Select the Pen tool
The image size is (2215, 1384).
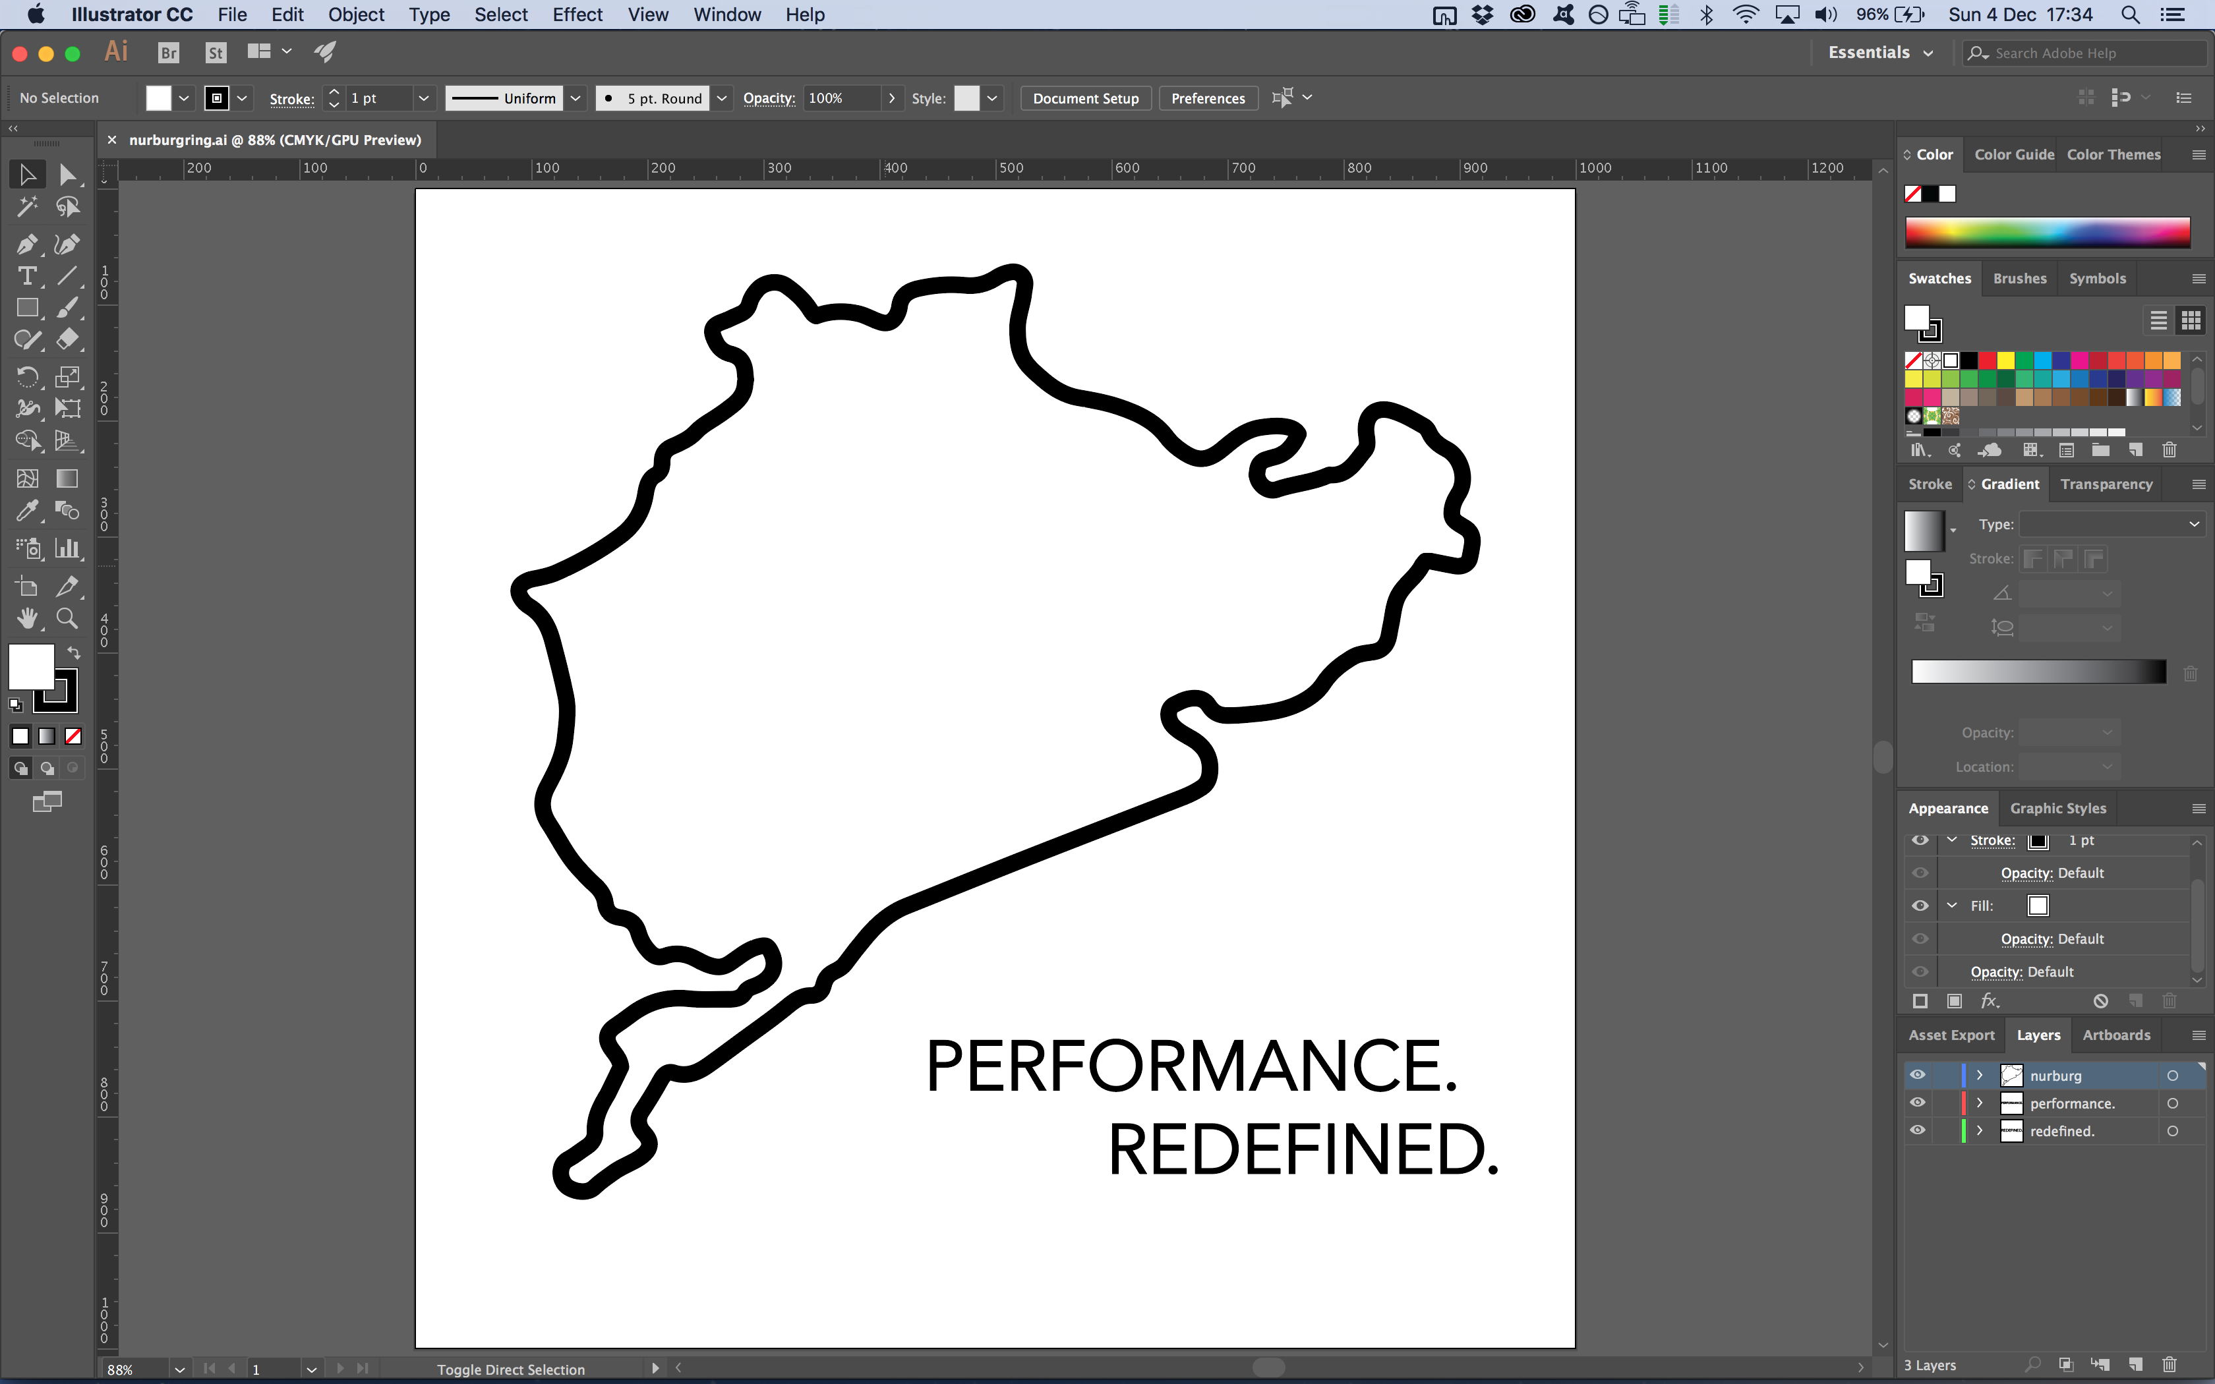point(26,243)
